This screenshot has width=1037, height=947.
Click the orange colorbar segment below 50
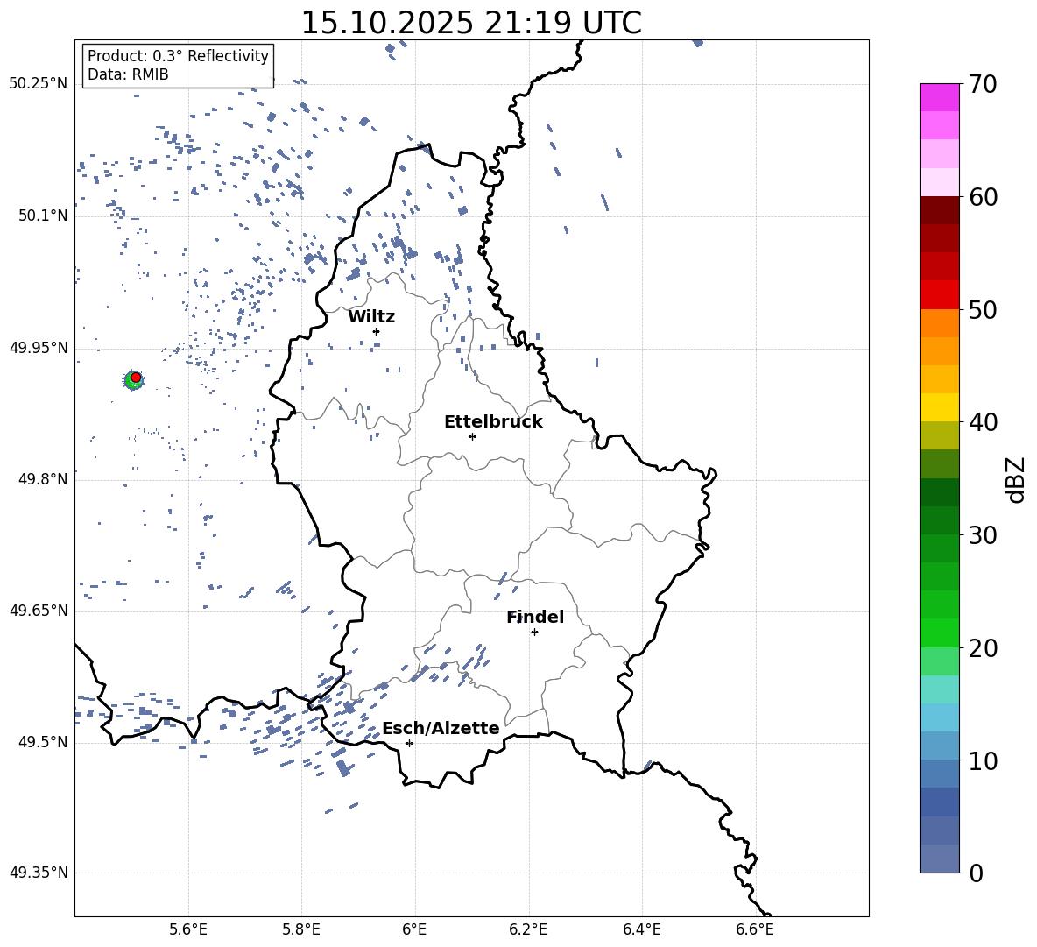click(939, 323)
